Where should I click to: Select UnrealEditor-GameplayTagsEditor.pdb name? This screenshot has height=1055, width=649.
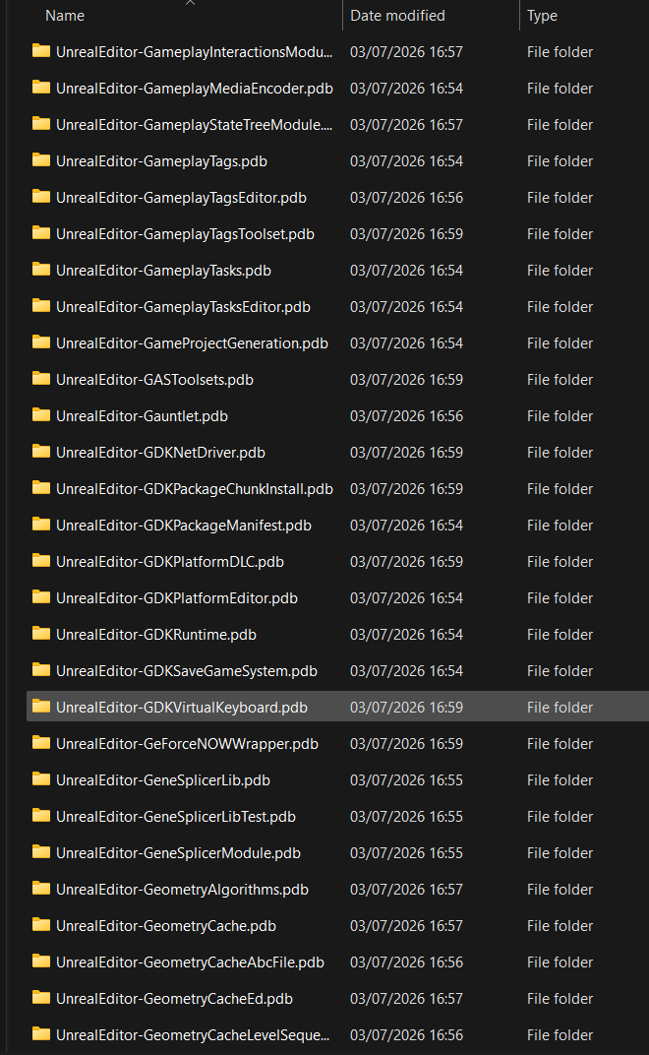click(x=181, y=197)
